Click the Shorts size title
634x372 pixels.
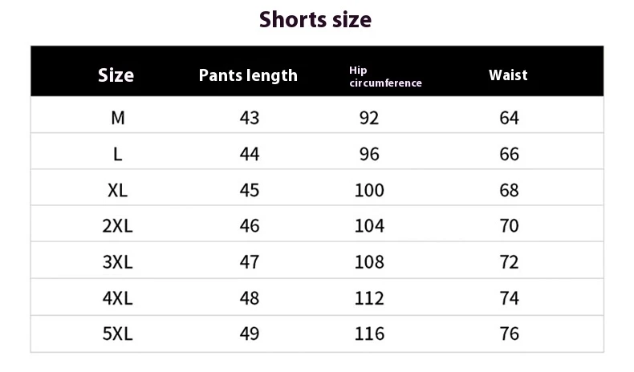pyautogui.click(x=316, y=19)
